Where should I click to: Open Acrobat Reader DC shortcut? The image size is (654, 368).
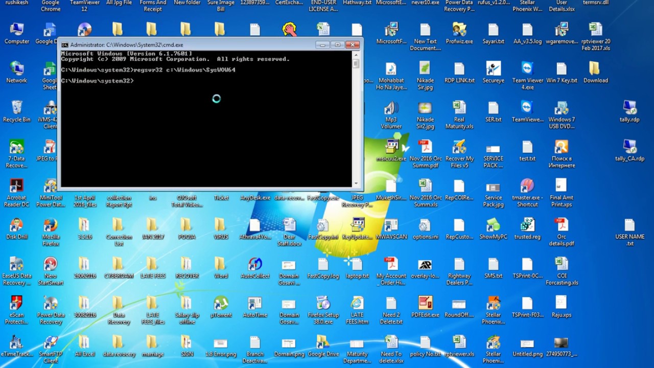[17, 193]
